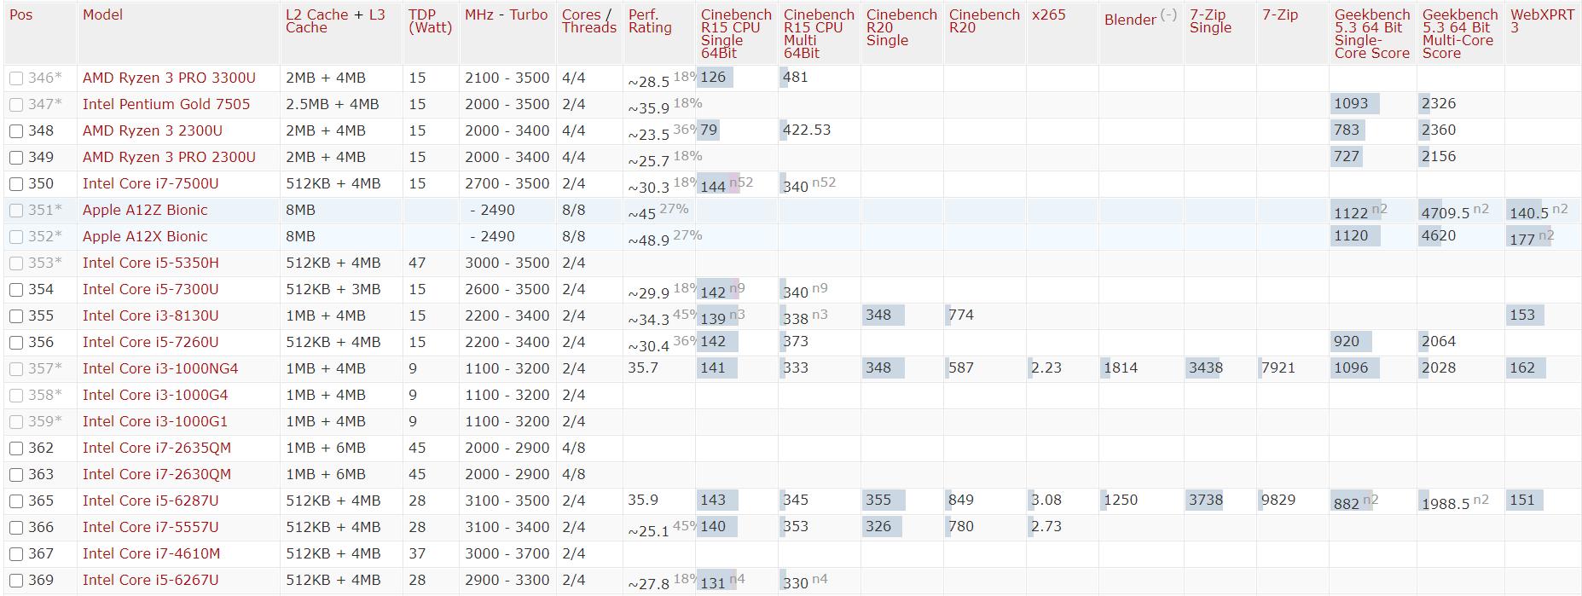Screen dimensions: 1582x596
Task: Open Intel Core i5-6267U model link
Action: click(151, 581)
